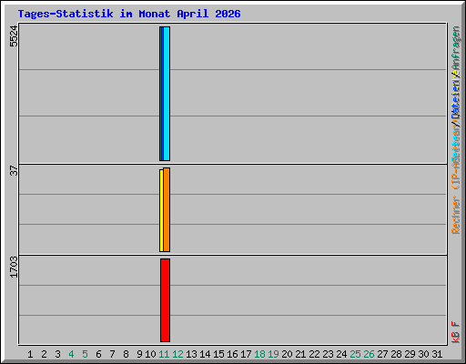Viewport: 466px width, 364px height.
Task: Click the 1703 axis value
Action: pos(14,267)
